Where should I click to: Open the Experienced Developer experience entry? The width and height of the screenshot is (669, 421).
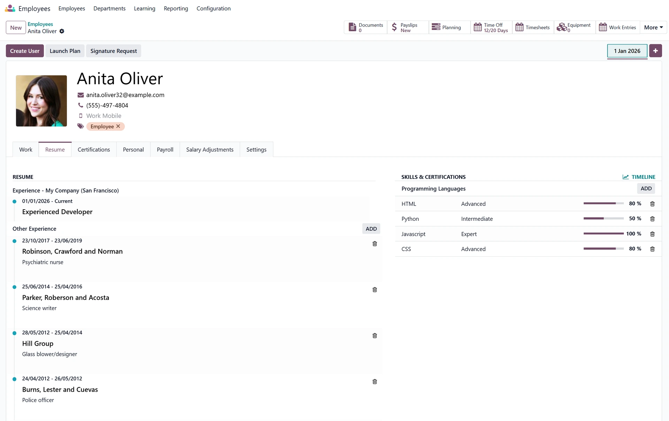[57, 212]
